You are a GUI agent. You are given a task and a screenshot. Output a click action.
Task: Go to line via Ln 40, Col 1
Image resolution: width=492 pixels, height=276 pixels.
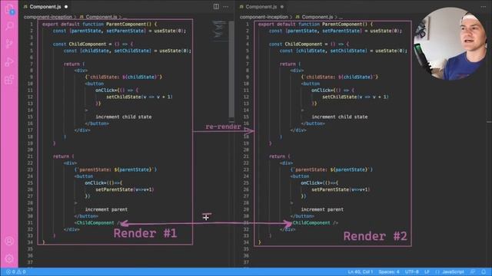click(361, 271)
